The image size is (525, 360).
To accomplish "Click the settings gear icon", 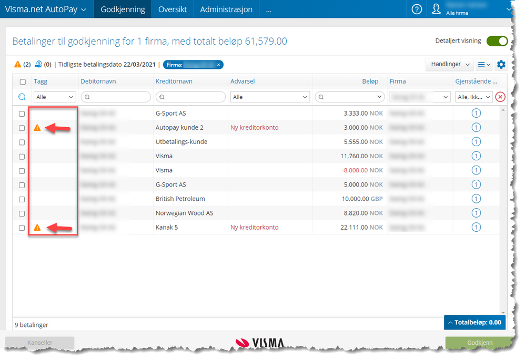I will [x=501, y=64].
